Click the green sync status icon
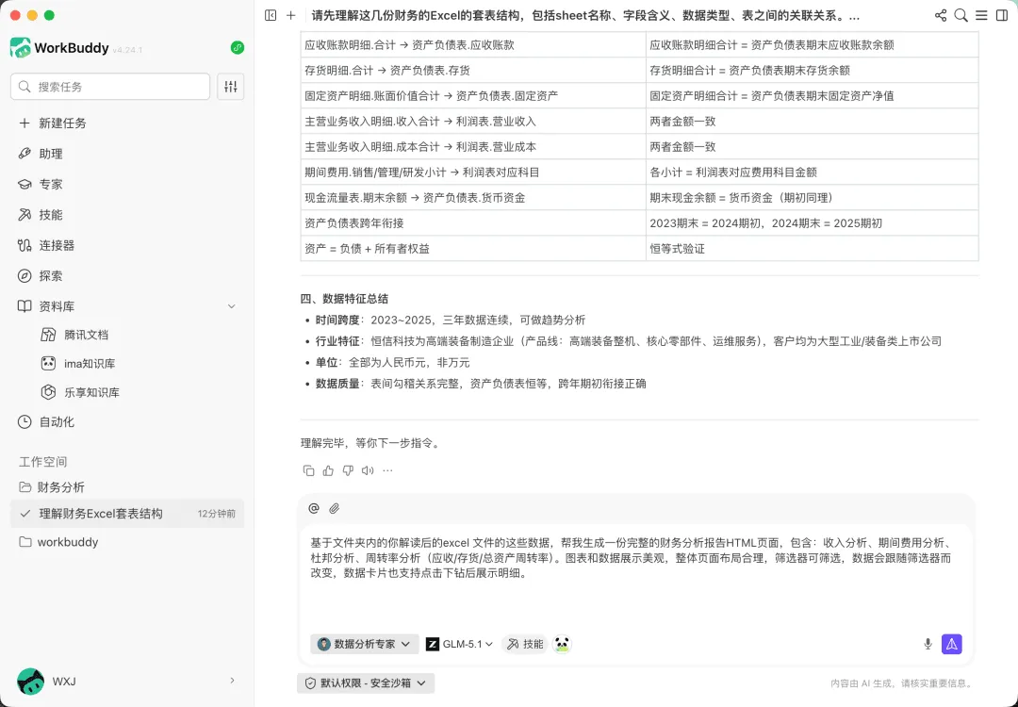 tap(238, 47)
